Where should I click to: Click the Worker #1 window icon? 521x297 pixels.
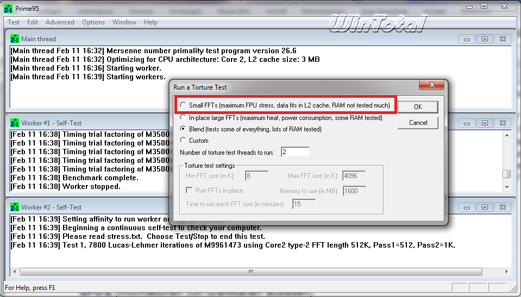pos(15,123)
